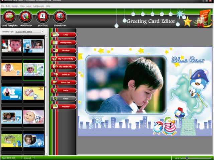Click the boy's photo on the card canvas
This screenshot has height=160, width=214.
[126, 84]
